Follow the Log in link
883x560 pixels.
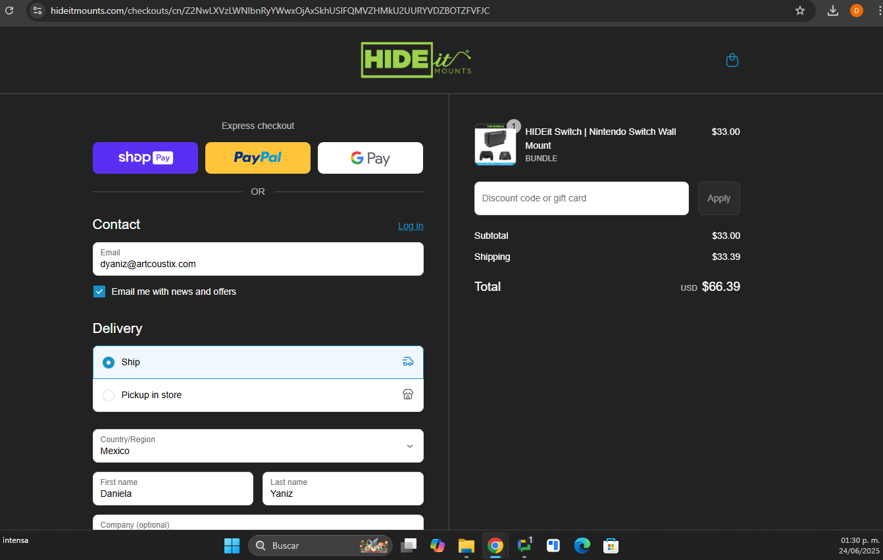411,226
